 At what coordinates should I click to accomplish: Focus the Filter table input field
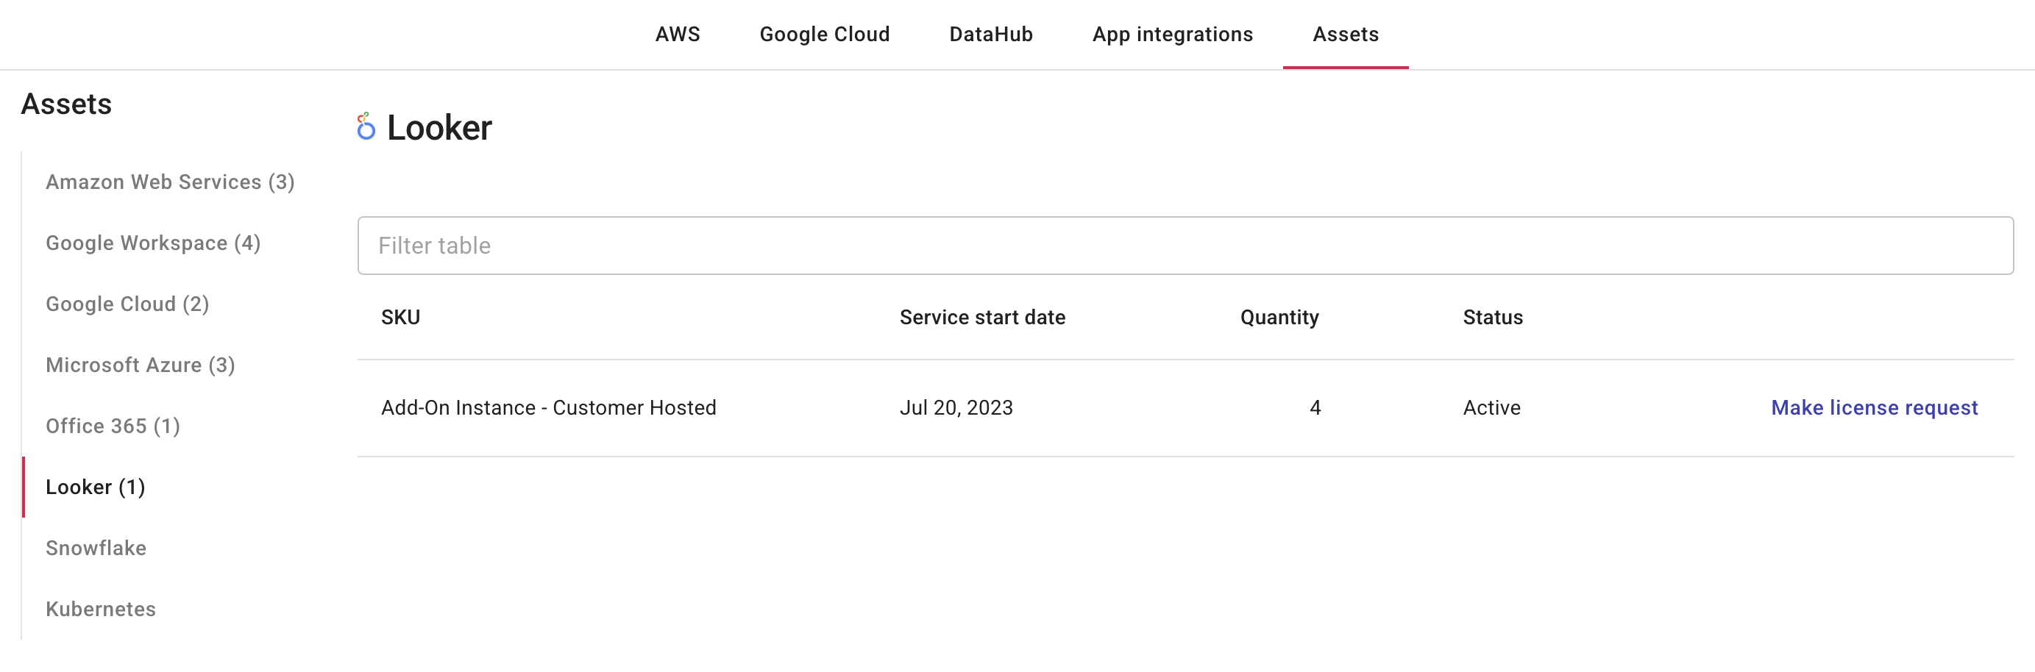tap(1185, 246)
